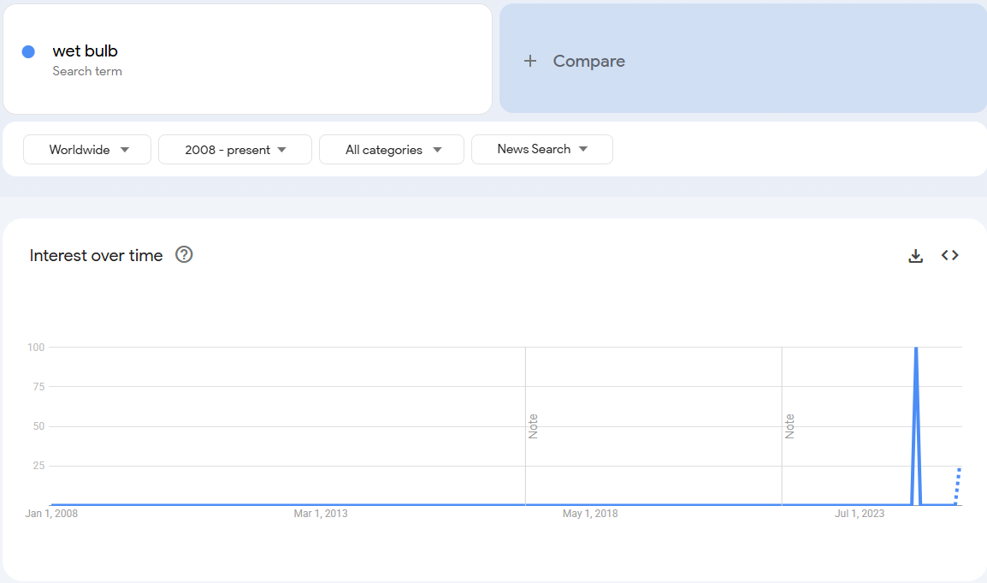Click the Jan 1, 2008 axis label
The height and width of the screenshot is (583, 987).
pos(51,514)
